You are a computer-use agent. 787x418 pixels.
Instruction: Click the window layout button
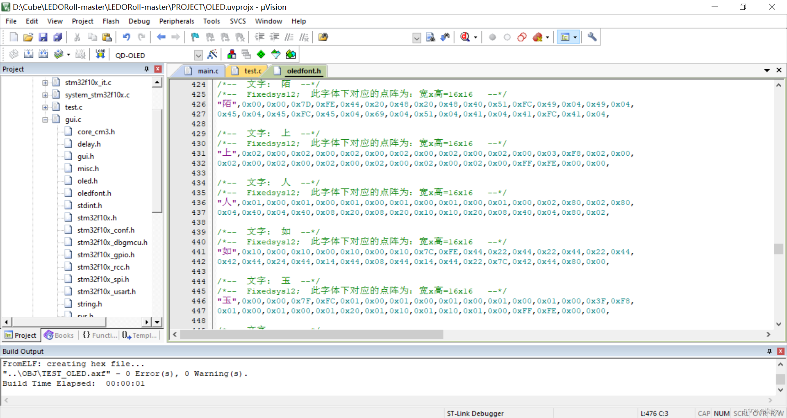coord(565,37)
